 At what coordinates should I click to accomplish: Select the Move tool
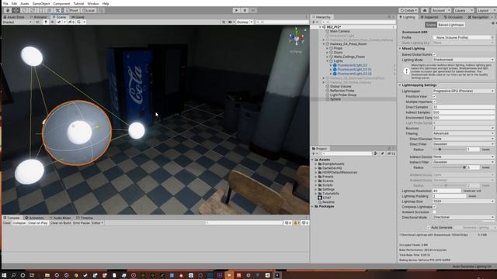click(x=16, y=10)
